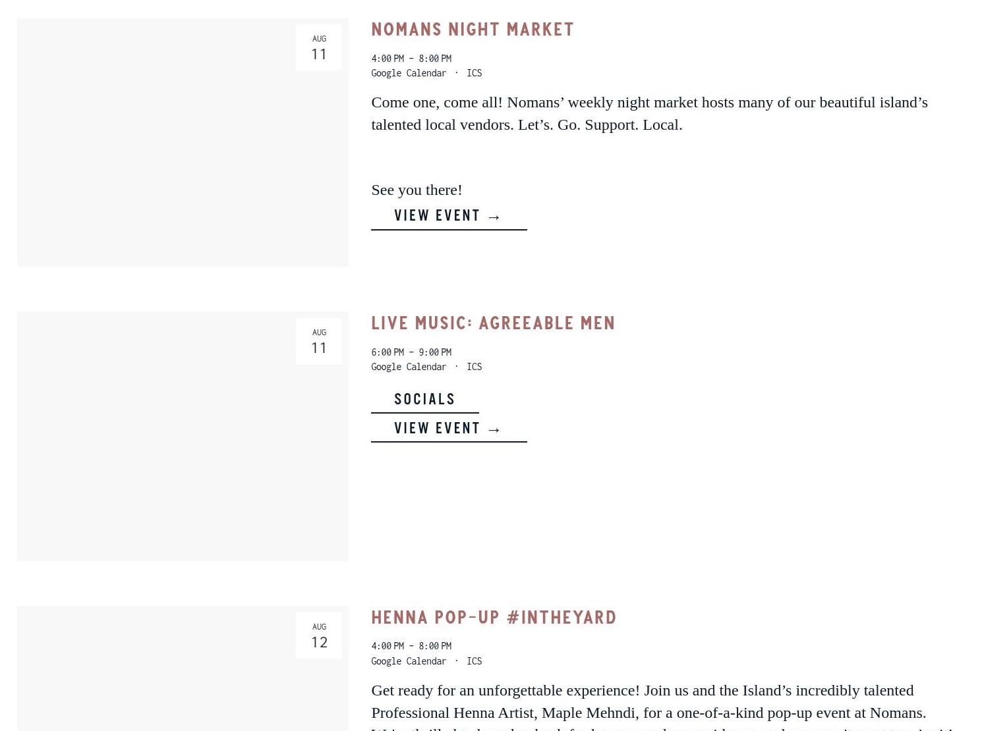This screenshot has width=982, height=731.
Task: Open the Nomans Night Market event title
Action: tap(472, 30)
